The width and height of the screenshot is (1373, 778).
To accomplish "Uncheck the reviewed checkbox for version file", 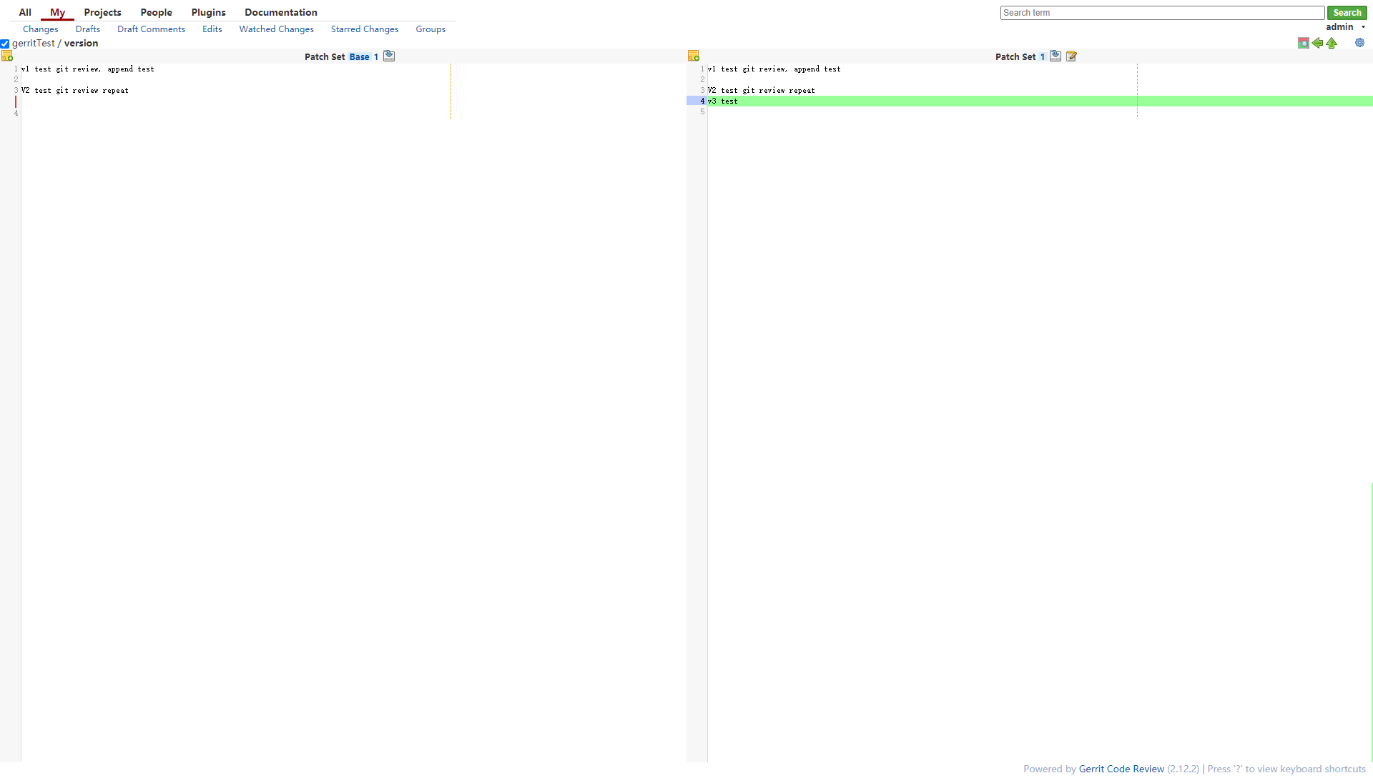I will tap(5, 44).
